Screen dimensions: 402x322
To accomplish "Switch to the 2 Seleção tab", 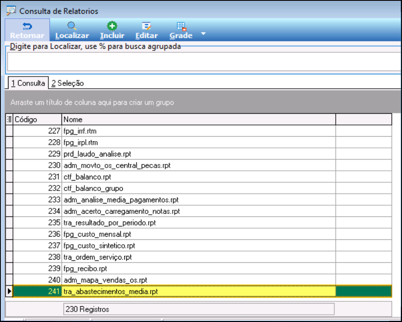I will coord(68,83).
